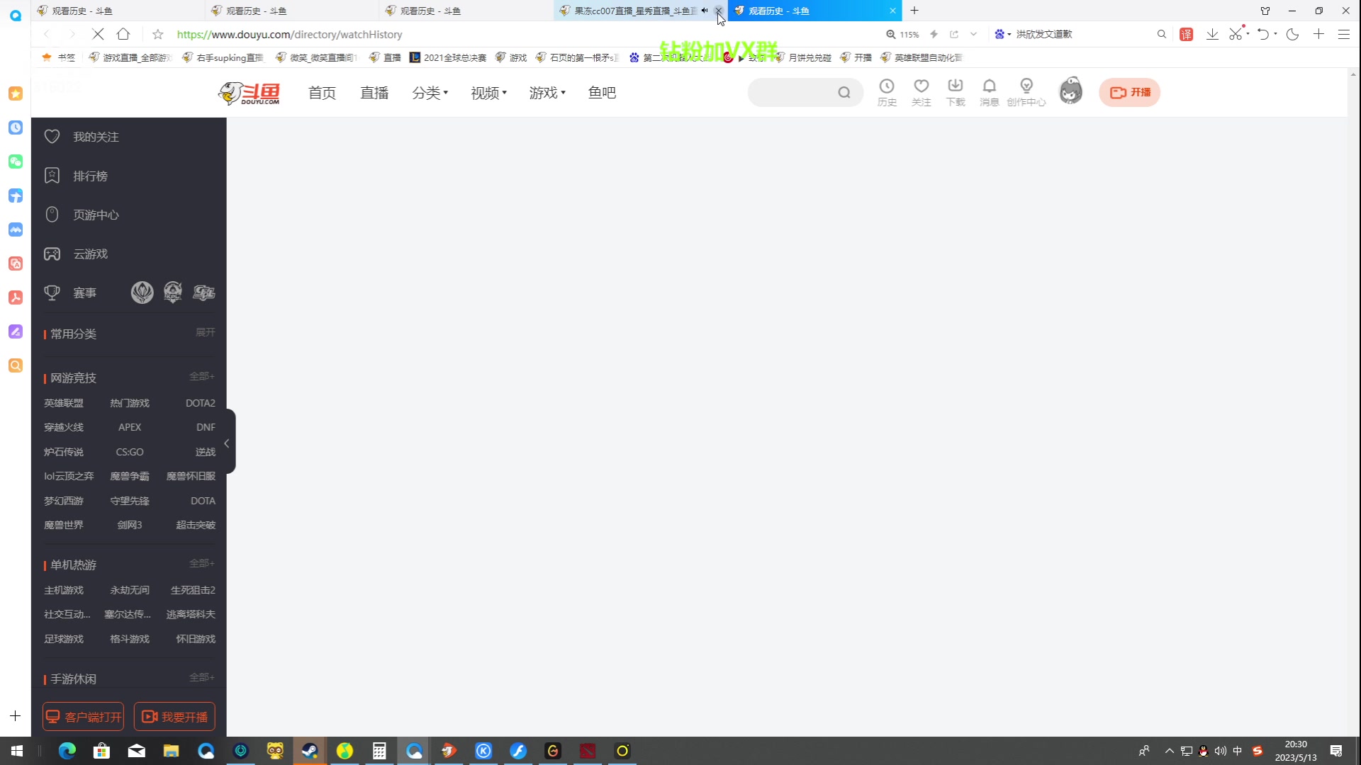Open the 关注 heart icon in header
Image resolution: width=1361 pixels, height=765 pixels.
(x=921, y=92)
